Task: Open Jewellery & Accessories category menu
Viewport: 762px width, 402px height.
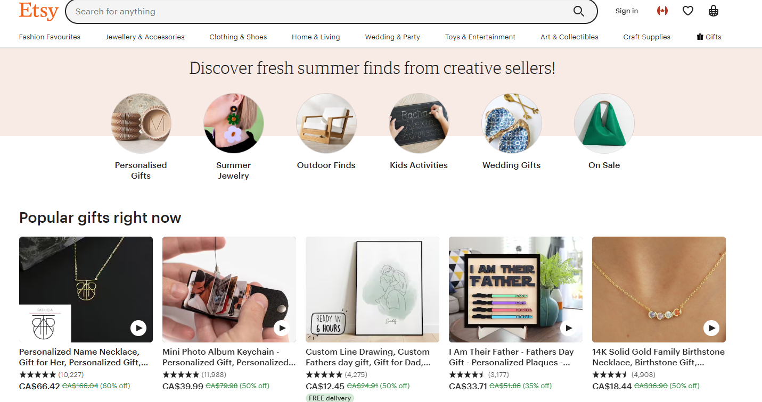Action: (x=145, y=37)
